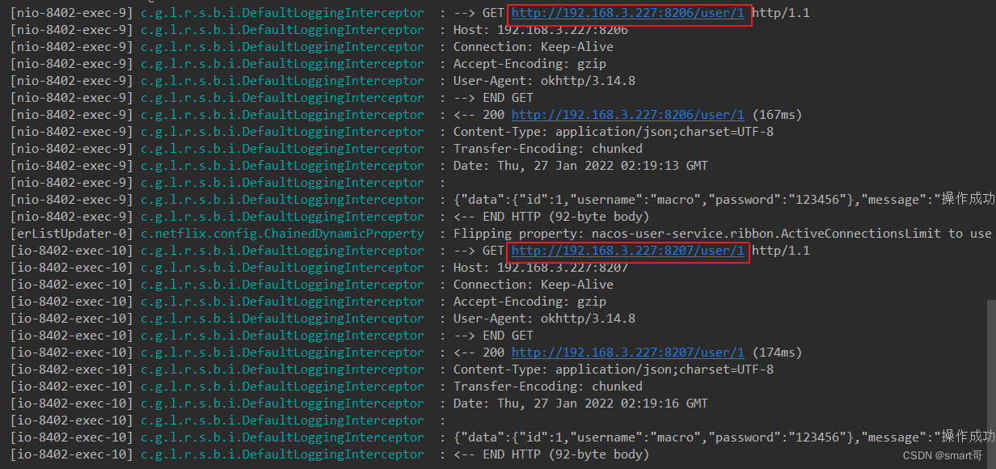Select the text 'Host: 192.168.3.227:8207'
The image size is (996, 469).
pyautogui.click(x=541, y=268)
